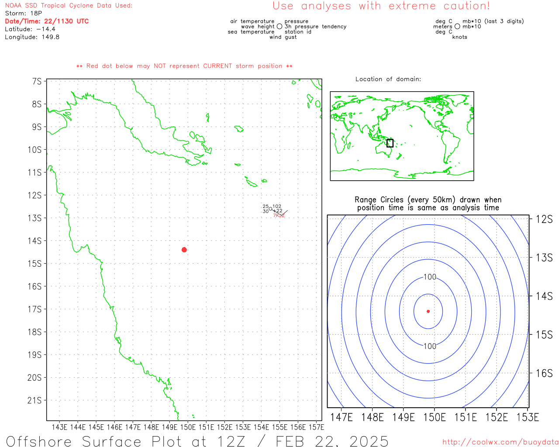Image resolution: width=559 pixels, height=447 pixels.
Task: Click the '153E' label on range plot
Action: tap(528, 417)
